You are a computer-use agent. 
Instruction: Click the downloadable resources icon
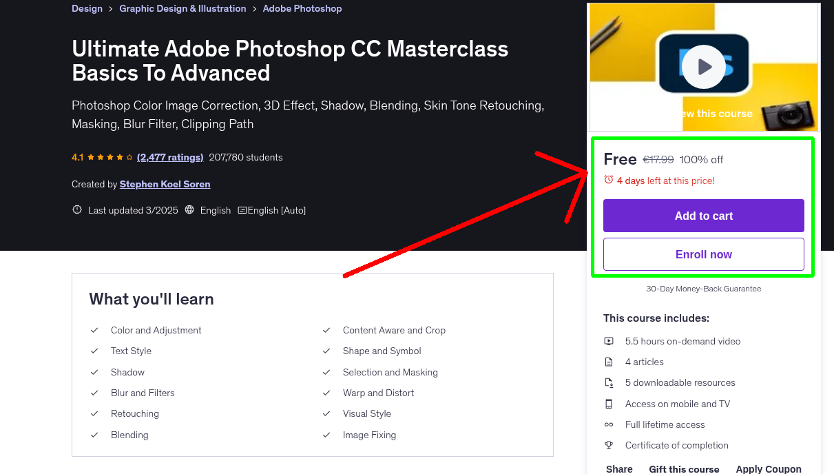click(609, 382)
